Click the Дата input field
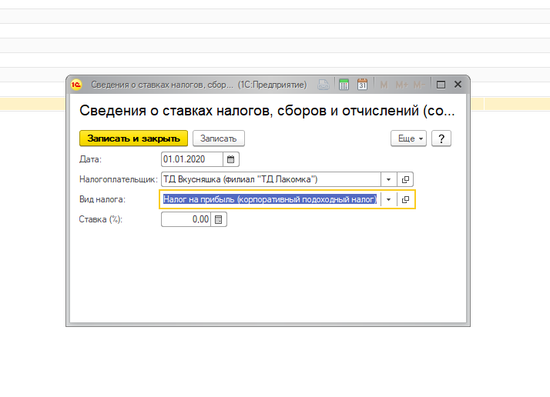The width and height of the screenshot is (550, 397). coord(192,159)
